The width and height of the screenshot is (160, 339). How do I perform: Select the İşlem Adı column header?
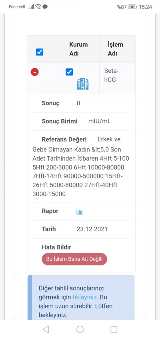pyautogui.click(x=116, y=49)
